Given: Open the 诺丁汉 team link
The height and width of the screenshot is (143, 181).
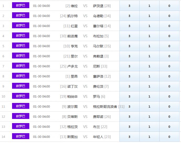Looking at the screenshot, I should pos(72,86).
